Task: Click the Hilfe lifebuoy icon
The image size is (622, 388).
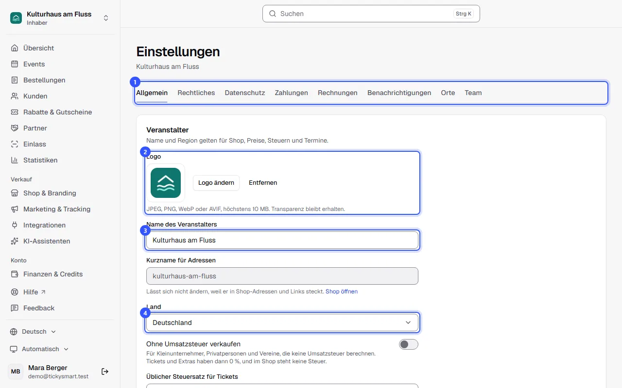Action: click(x=15, y=292)
